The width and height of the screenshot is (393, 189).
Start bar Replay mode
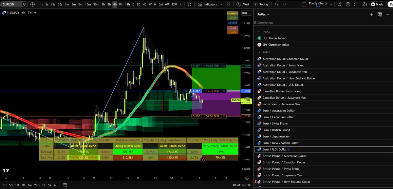261,4
